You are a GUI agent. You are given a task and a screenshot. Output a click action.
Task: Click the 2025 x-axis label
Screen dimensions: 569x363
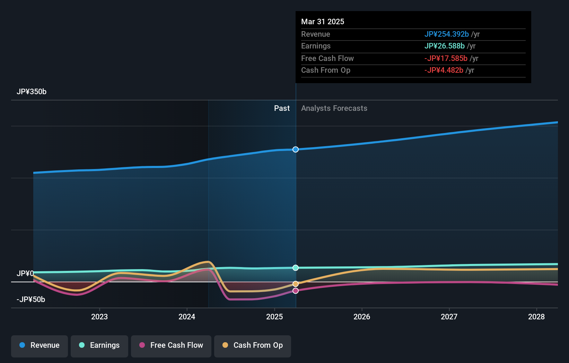tap(274, 317)
